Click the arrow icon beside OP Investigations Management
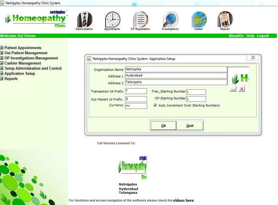 (2, 58)
